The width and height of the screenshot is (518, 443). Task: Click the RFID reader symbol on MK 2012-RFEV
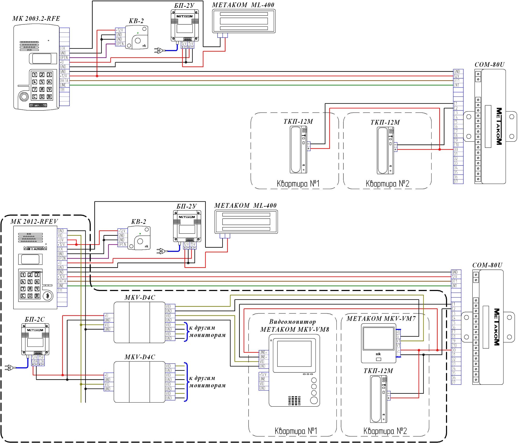point(48,296)
